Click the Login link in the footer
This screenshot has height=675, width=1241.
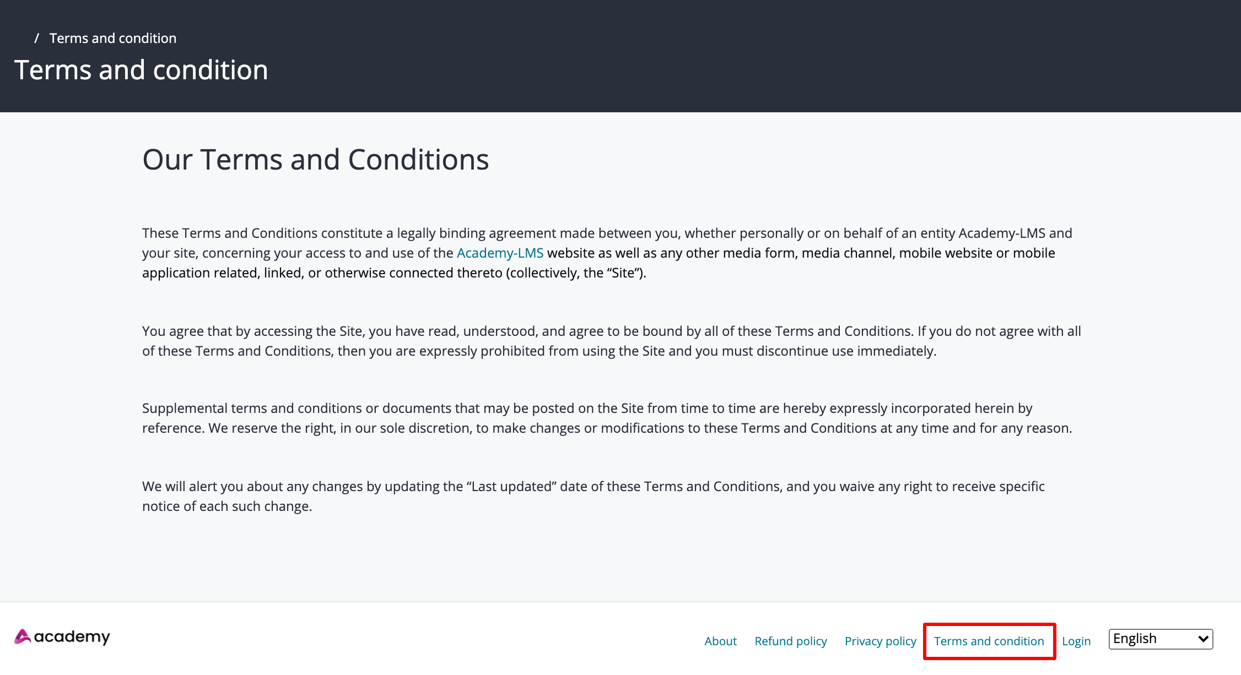point(1076,641)
